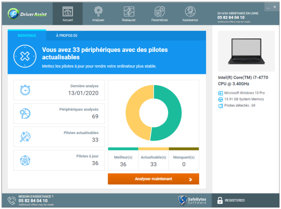
Task: Click the Pilotes actualisables wand icon
Action: click(25, 137)
